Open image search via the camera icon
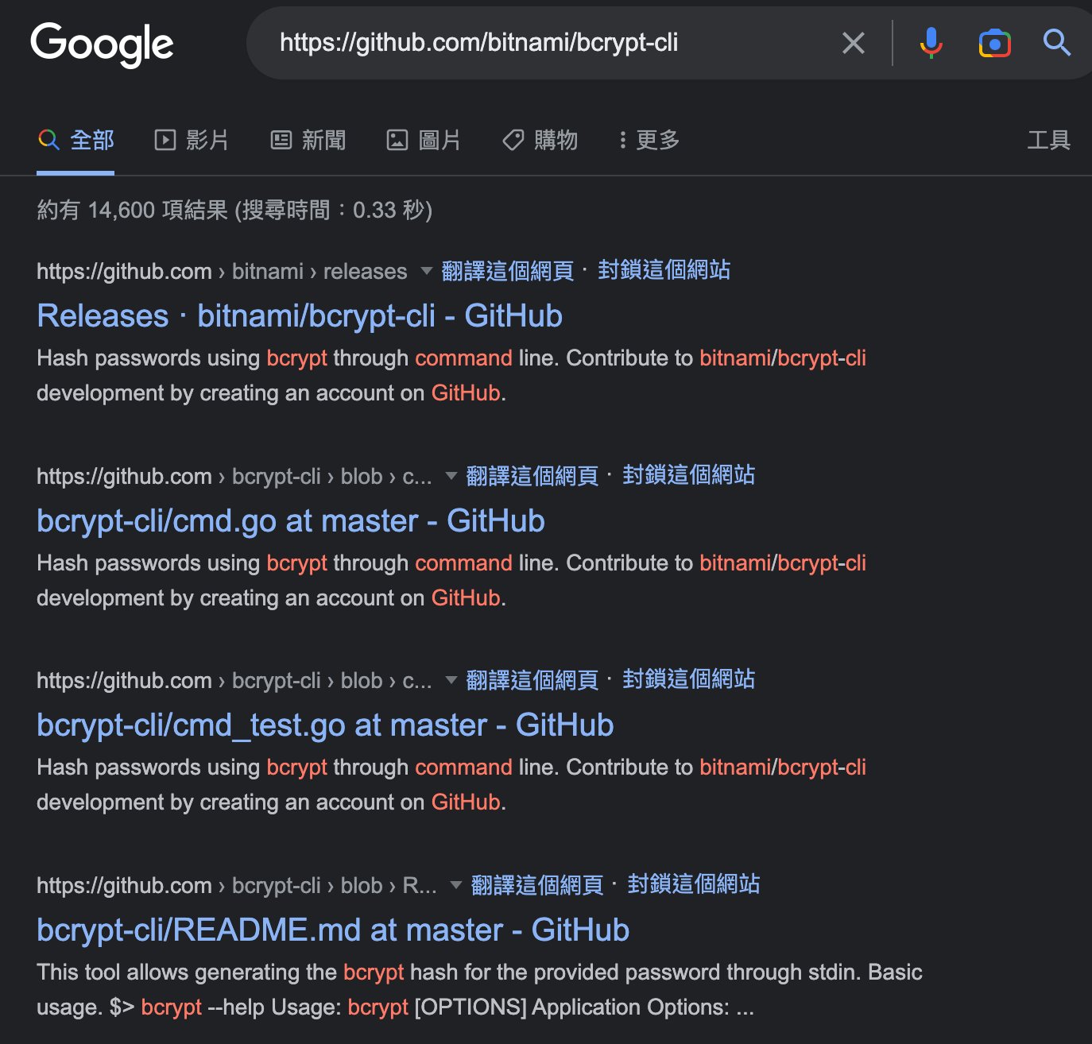This screenshot has height=1044, width=1092. (994, 44)
